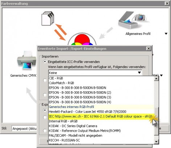
Task: Choose EPSON B-300 B-308 (3) entry
Action: pos(101,97)
